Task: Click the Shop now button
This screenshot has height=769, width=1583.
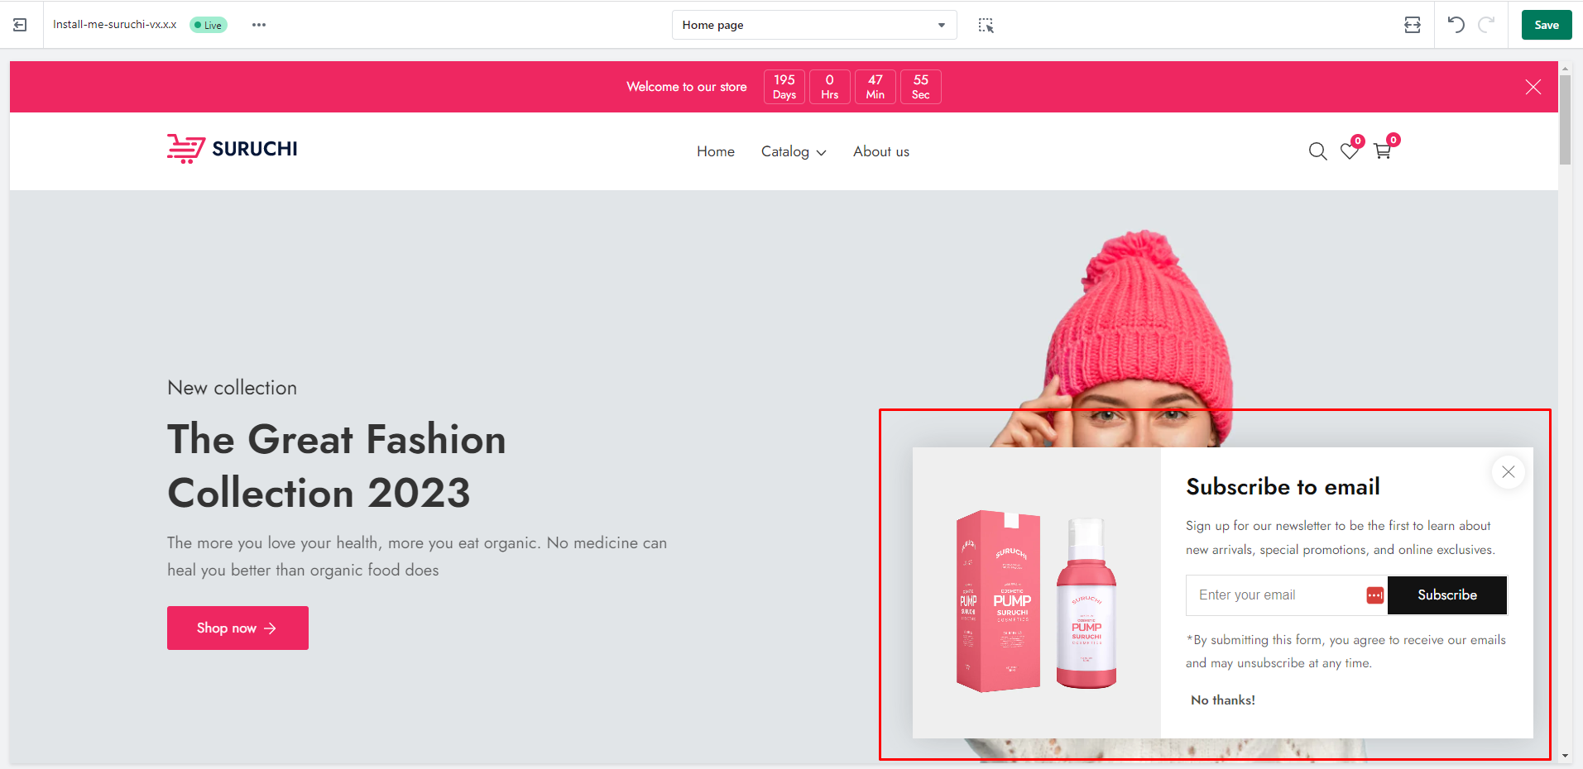Action: (x=237, y=628)
